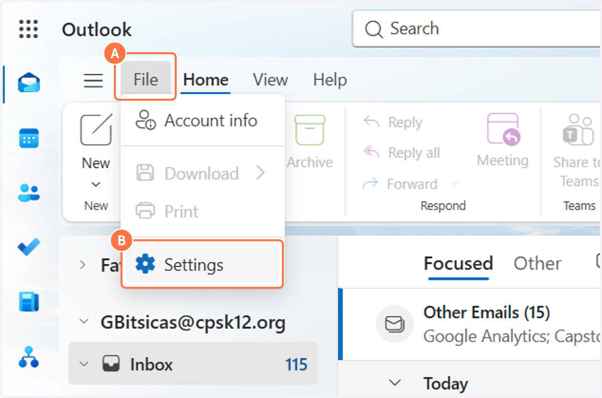This screenshot has height=398, width=602.
Task: Click the Reply all icon
Action: coord(371,152)
